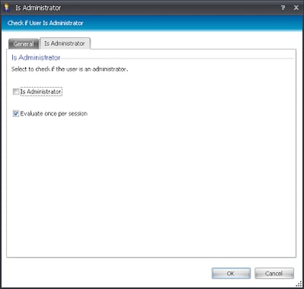The width and height of the screenshot is (304, 289).
Task: Click the Is Administrator checkbox label text
Action: (x=40, y=92)
